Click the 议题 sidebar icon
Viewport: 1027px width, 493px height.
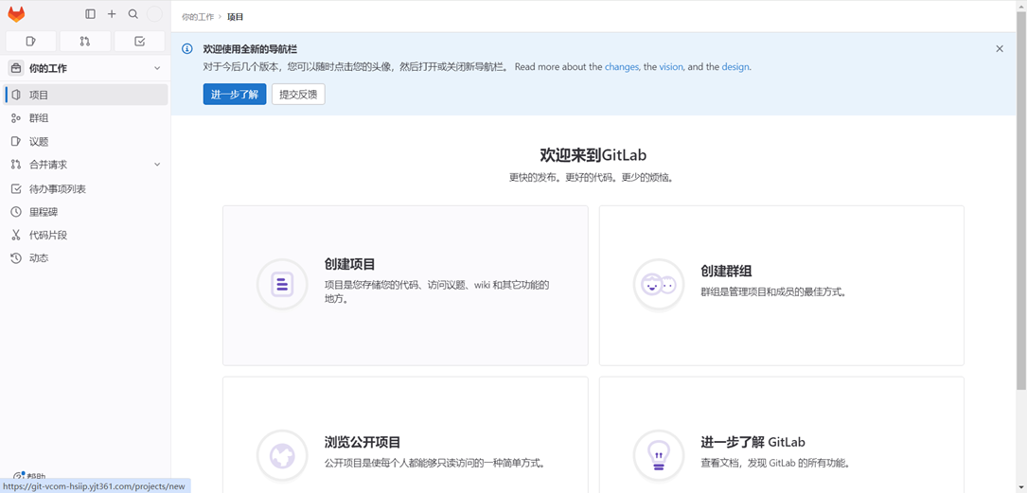(16, 141)
